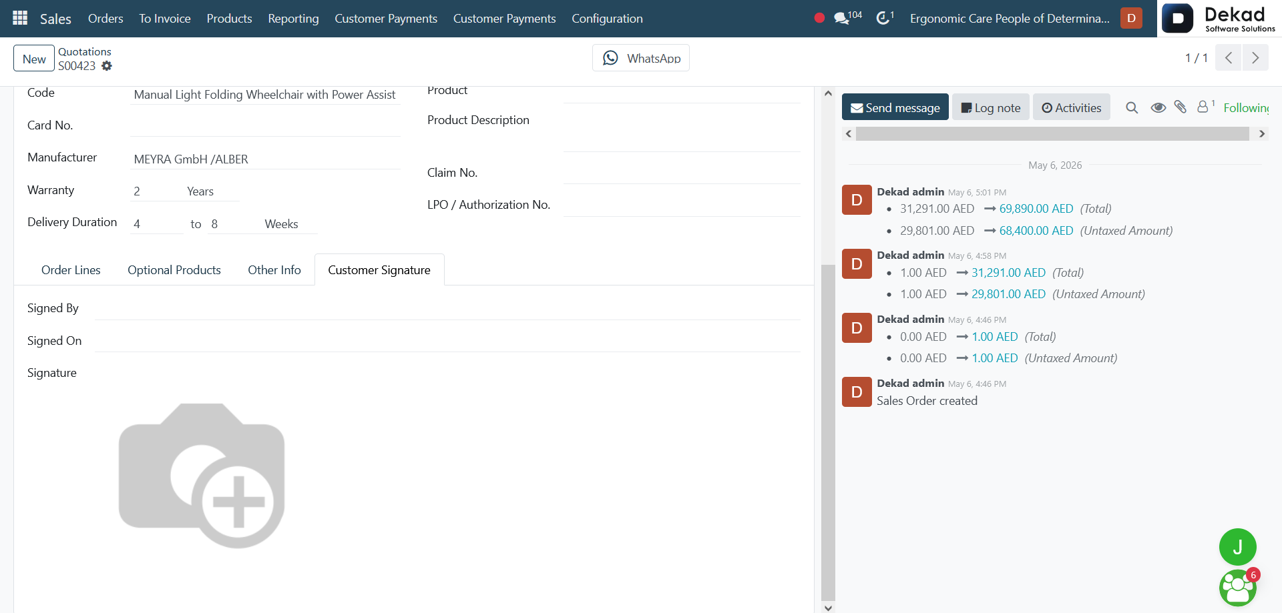Click the 1 / 1 pager counter
Image resolution: width=1282 pixels, height=613 pixels.
click(1196, 58)
